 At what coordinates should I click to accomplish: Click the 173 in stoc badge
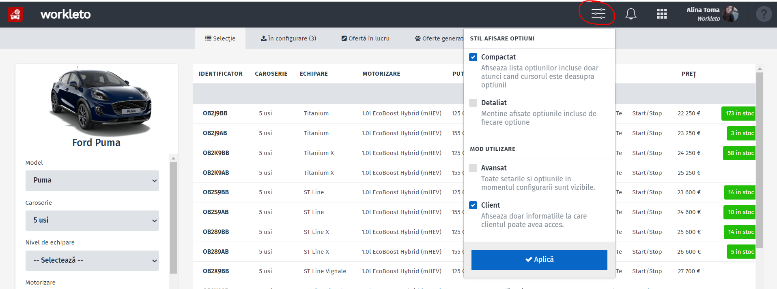click(x=739, y=113)
